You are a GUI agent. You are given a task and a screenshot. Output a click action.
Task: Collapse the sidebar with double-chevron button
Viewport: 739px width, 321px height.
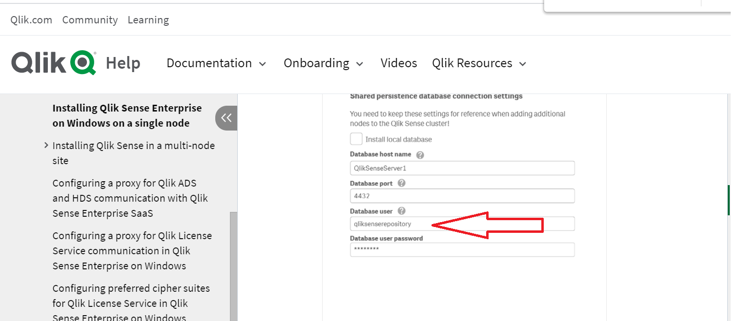[226, 118]
